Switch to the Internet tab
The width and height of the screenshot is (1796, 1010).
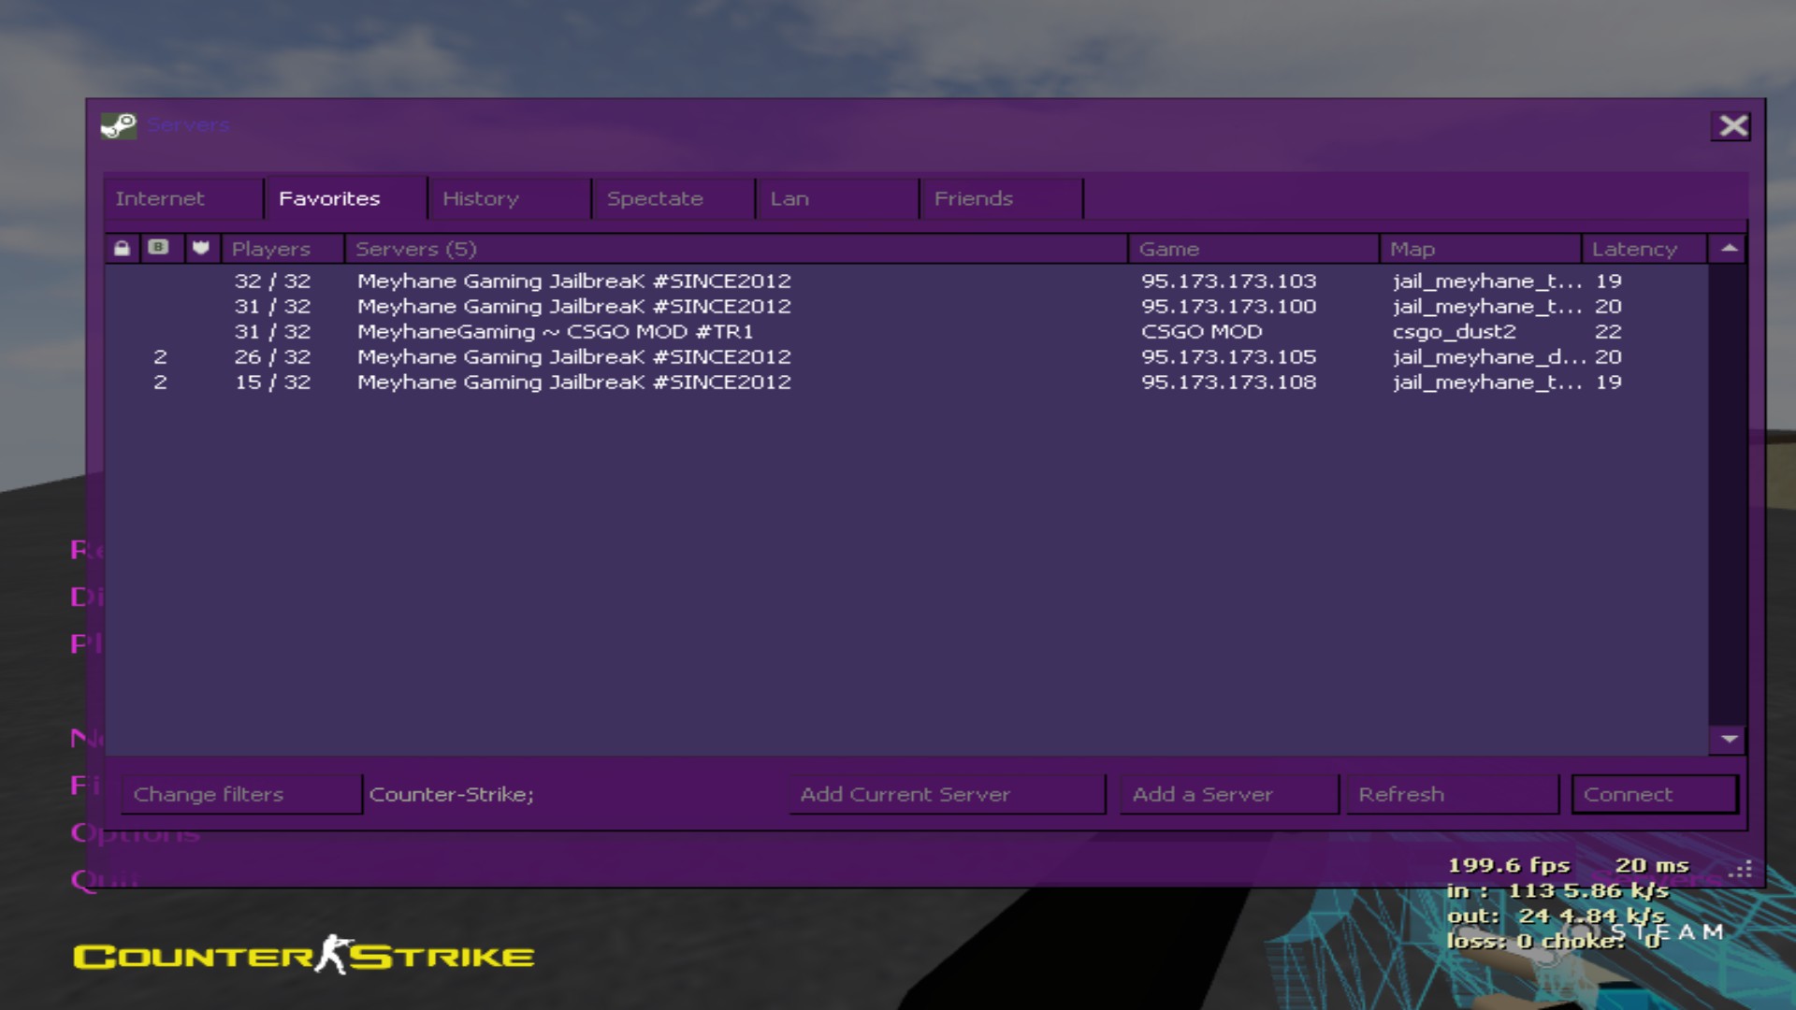[x=183, y=198]
